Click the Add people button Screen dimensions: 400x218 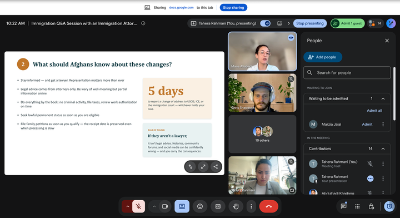(x=322, y=57)
